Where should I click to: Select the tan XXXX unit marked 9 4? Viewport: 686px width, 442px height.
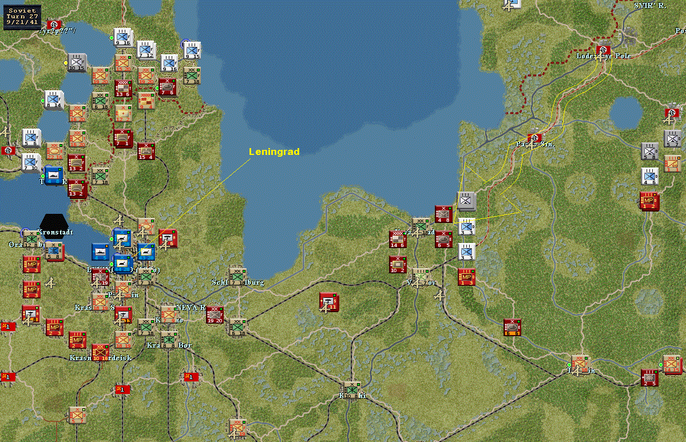[x=146, y=101]
